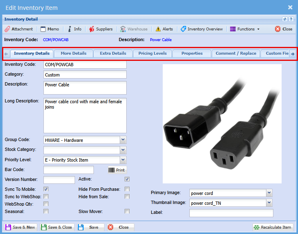Expand the Primary Image dropdown
The height and width of the screenshot is (234, 298).
(269, 193)
